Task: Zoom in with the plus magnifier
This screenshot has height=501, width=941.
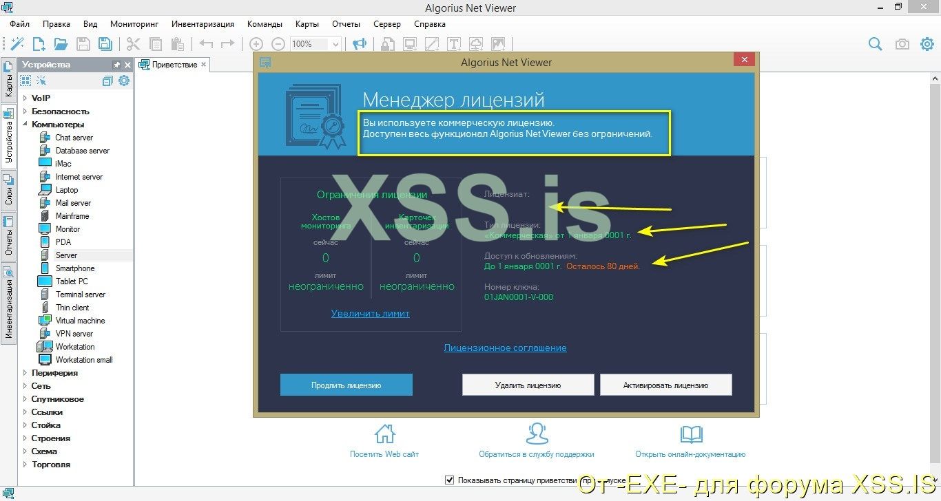Action: pos(256,44)
